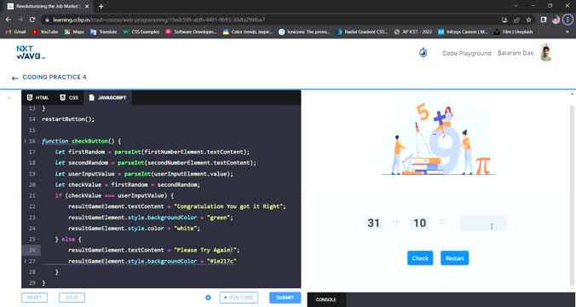
Task: Go back via Coding Practice 4 arrow
Action: pyautogui.click(x=14, y=78)
